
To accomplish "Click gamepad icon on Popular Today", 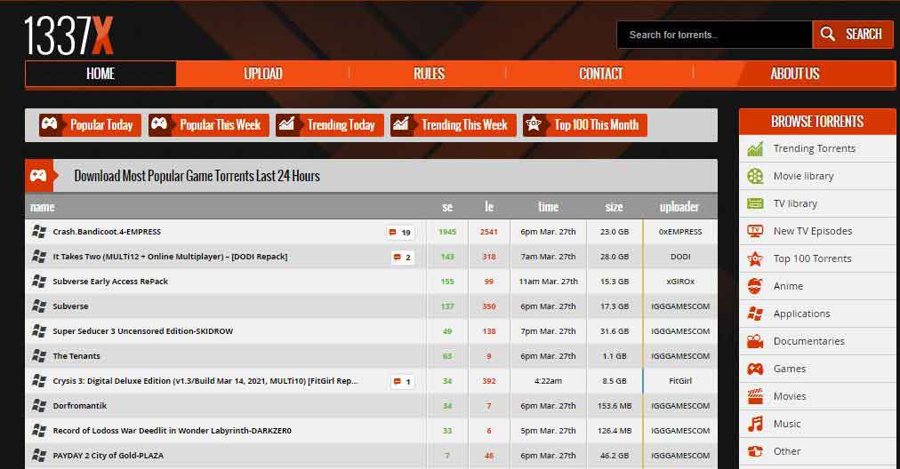I will coord(50,123).
